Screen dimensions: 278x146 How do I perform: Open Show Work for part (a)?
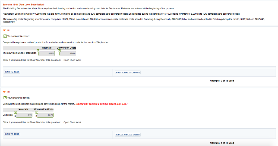(72, 60)
